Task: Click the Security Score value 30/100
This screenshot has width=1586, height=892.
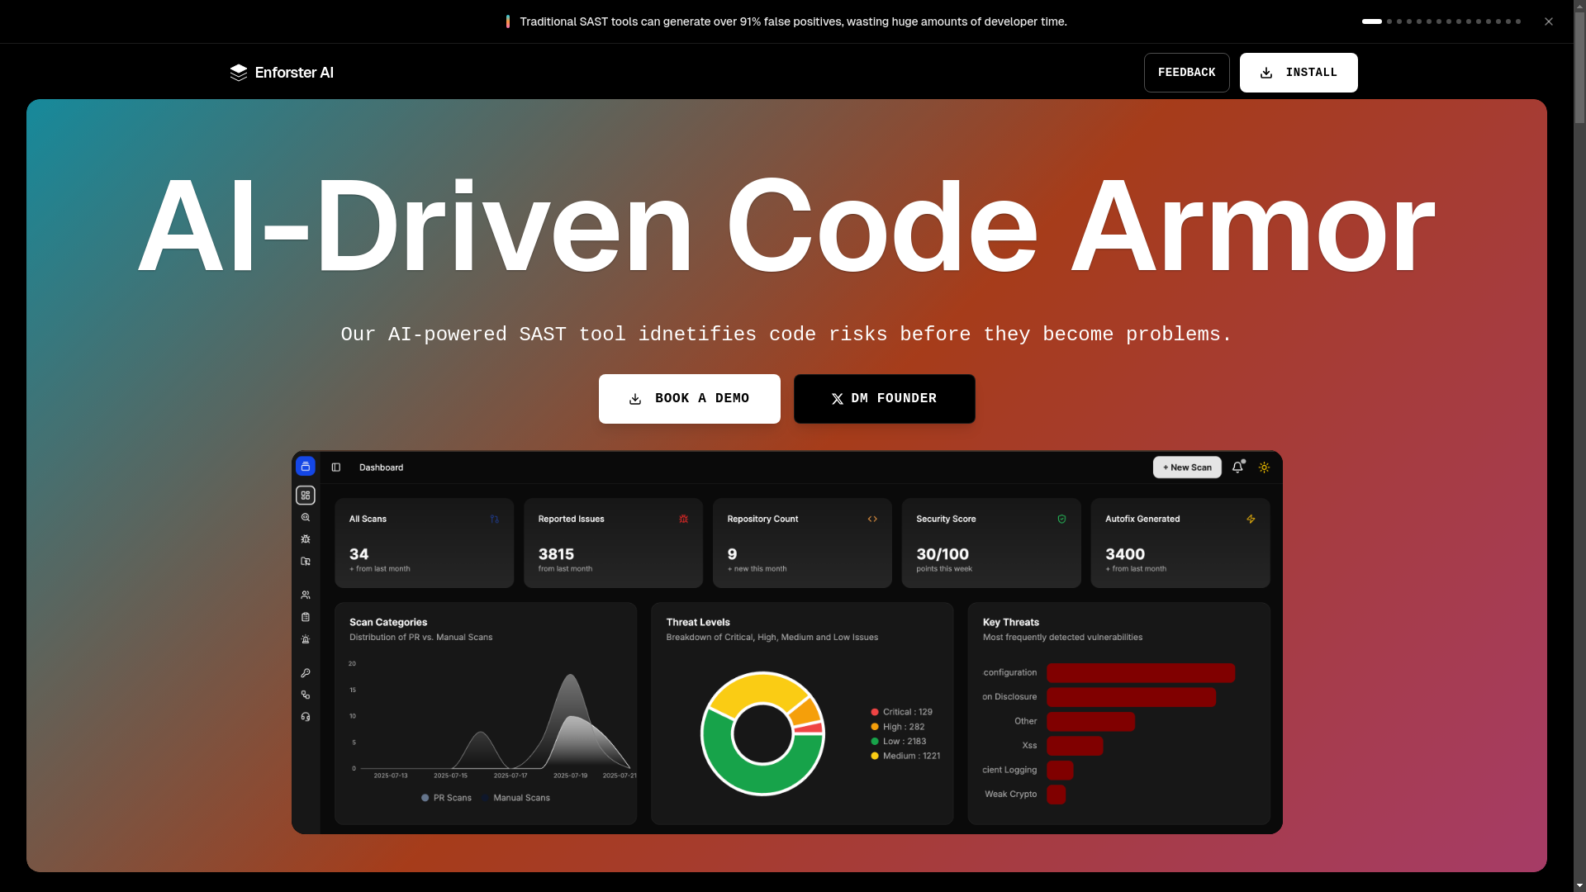Action: pos(943,554)
